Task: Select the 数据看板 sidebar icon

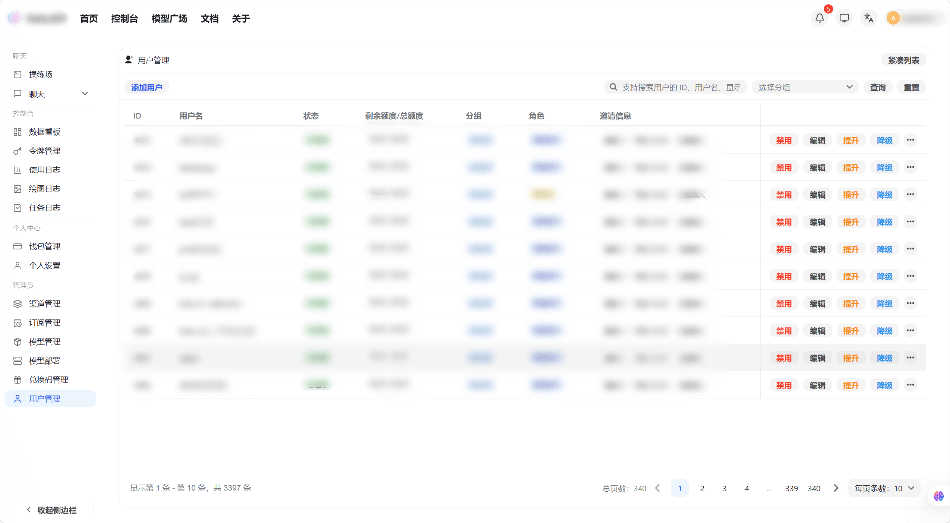Action: point(18,132)
